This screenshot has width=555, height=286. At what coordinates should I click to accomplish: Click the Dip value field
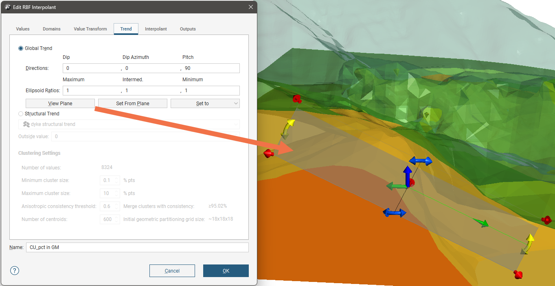click(x=92, y=68)
